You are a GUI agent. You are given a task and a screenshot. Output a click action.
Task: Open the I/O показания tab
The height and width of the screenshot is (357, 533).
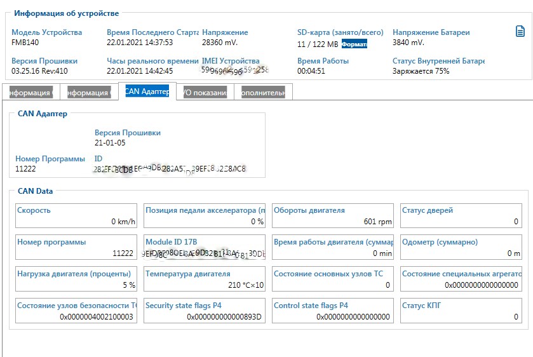(205, 92)
